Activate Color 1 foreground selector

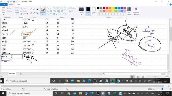coord(88,11)
